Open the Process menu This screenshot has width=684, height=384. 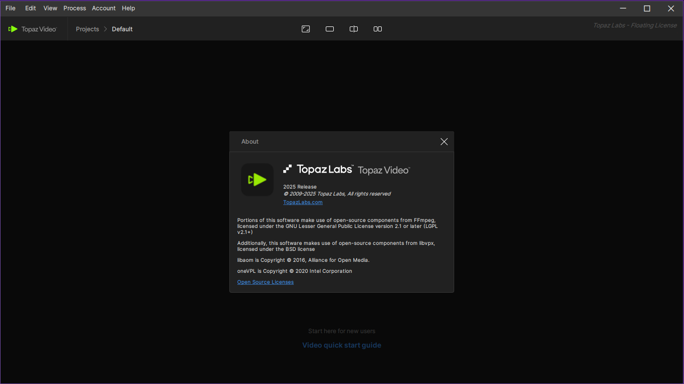[74, 8]
